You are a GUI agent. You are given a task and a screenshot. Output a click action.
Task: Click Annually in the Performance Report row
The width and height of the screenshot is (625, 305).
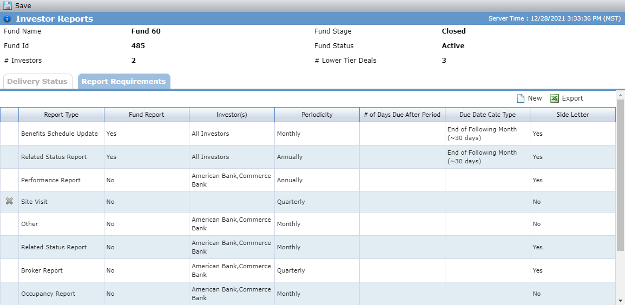290,180
